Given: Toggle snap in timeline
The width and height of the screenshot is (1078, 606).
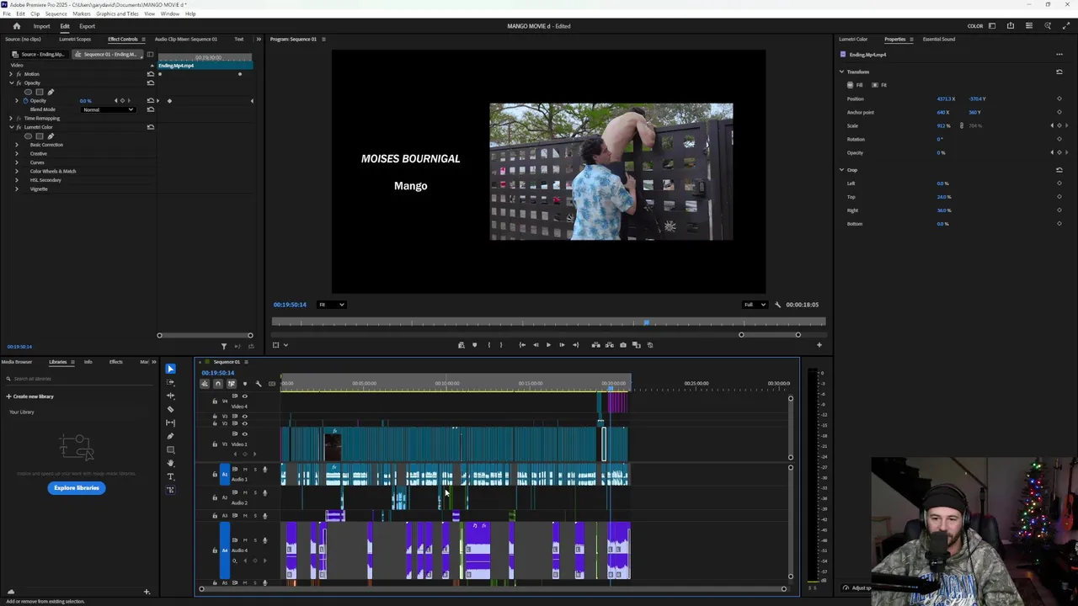Looking at the screenshot, I should [218, 384].
